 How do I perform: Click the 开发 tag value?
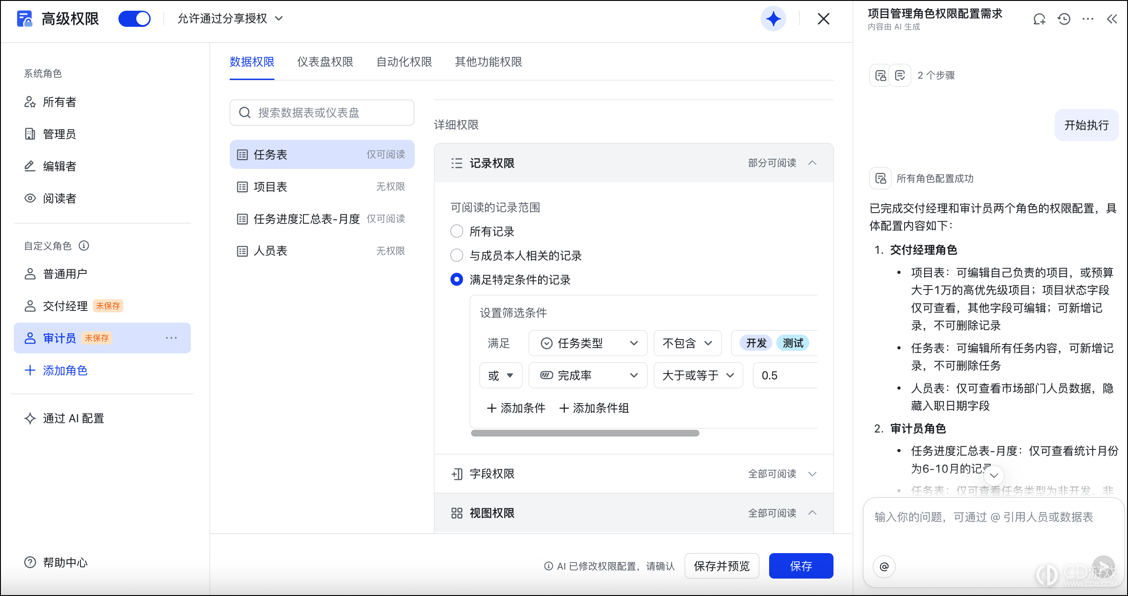(x=756, y=343)
